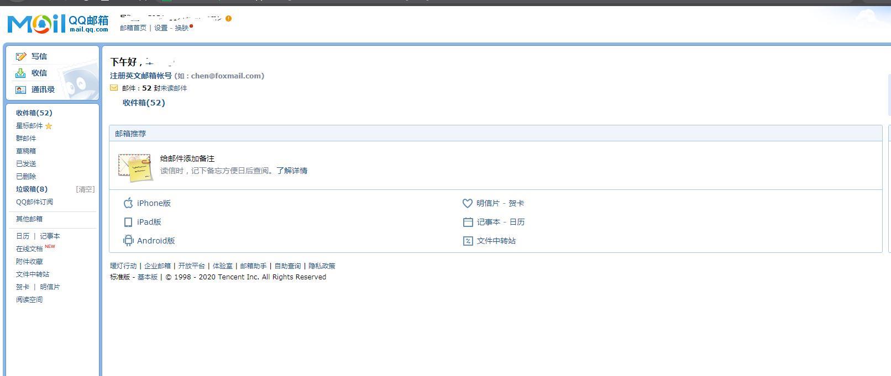Open the contacts card icon
Image resolution: width=891 pixels, height=376 pixels.
[x=21, y=89]
